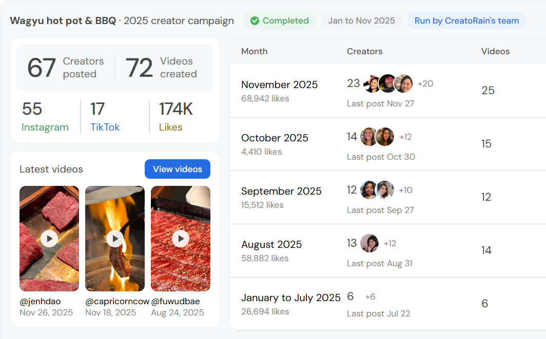This screenshot has height=339, width=546.
Task: Show +12 more creators for August
Action: point(390,243)
